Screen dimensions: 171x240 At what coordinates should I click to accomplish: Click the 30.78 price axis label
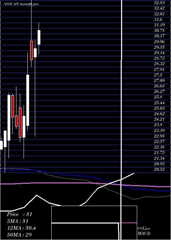[159, 31]
